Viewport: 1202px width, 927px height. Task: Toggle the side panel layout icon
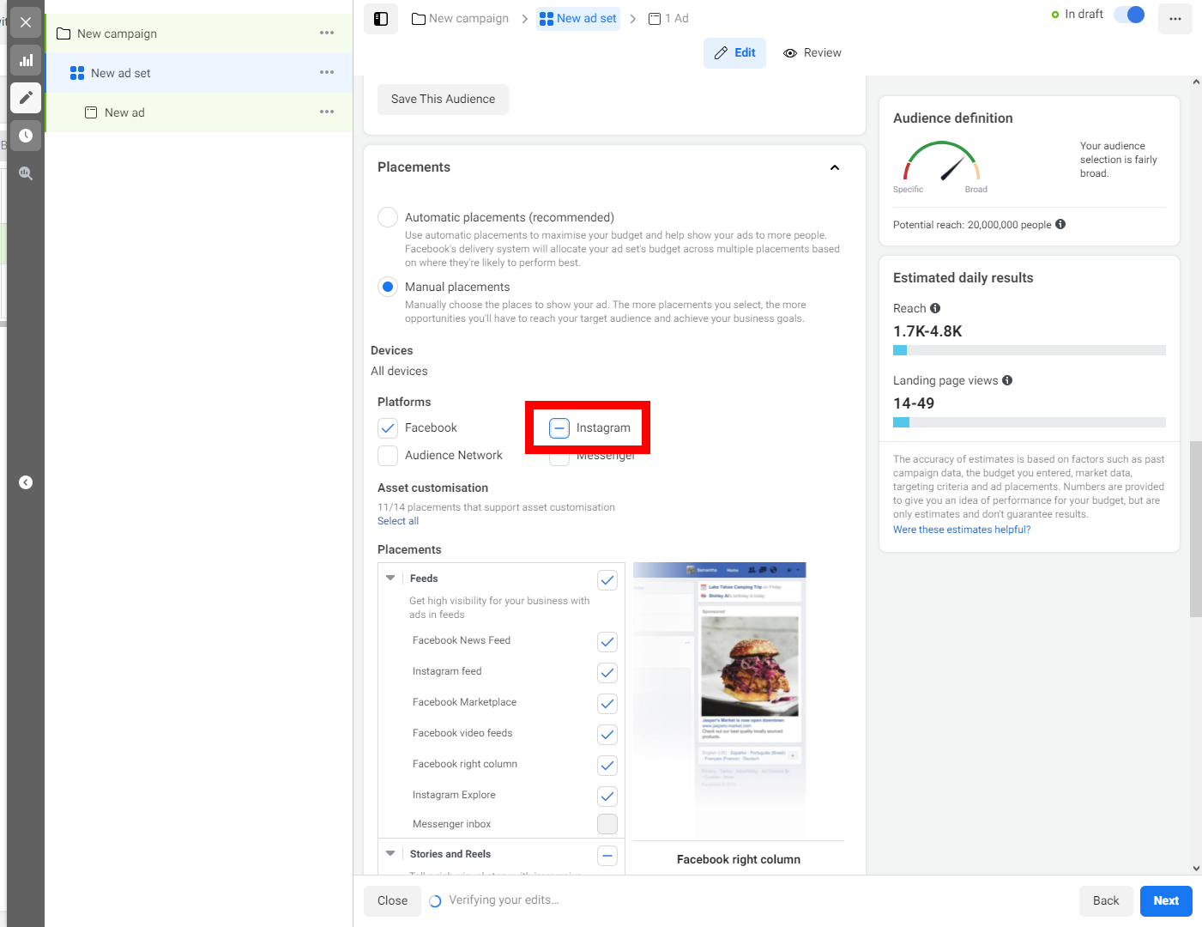tap(381, 19)
